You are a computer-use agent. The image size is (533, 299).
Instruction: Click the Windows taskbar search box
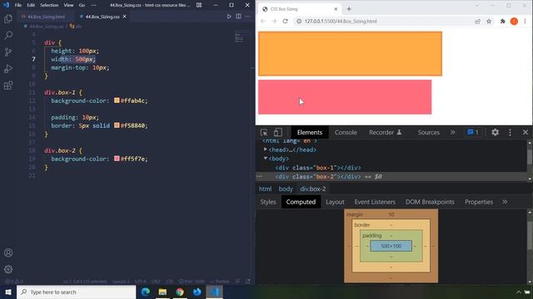tap(76, 292)
